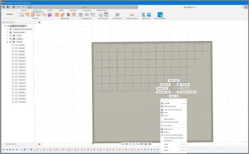Image resolution: width=249 pixels, height=154 pixels.
Task: Expand the Origen folder in browser
Action: point(7,35)
